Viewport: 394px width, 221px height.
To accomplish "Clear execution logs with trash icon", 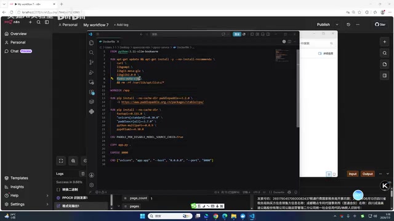I will point(83,174).
